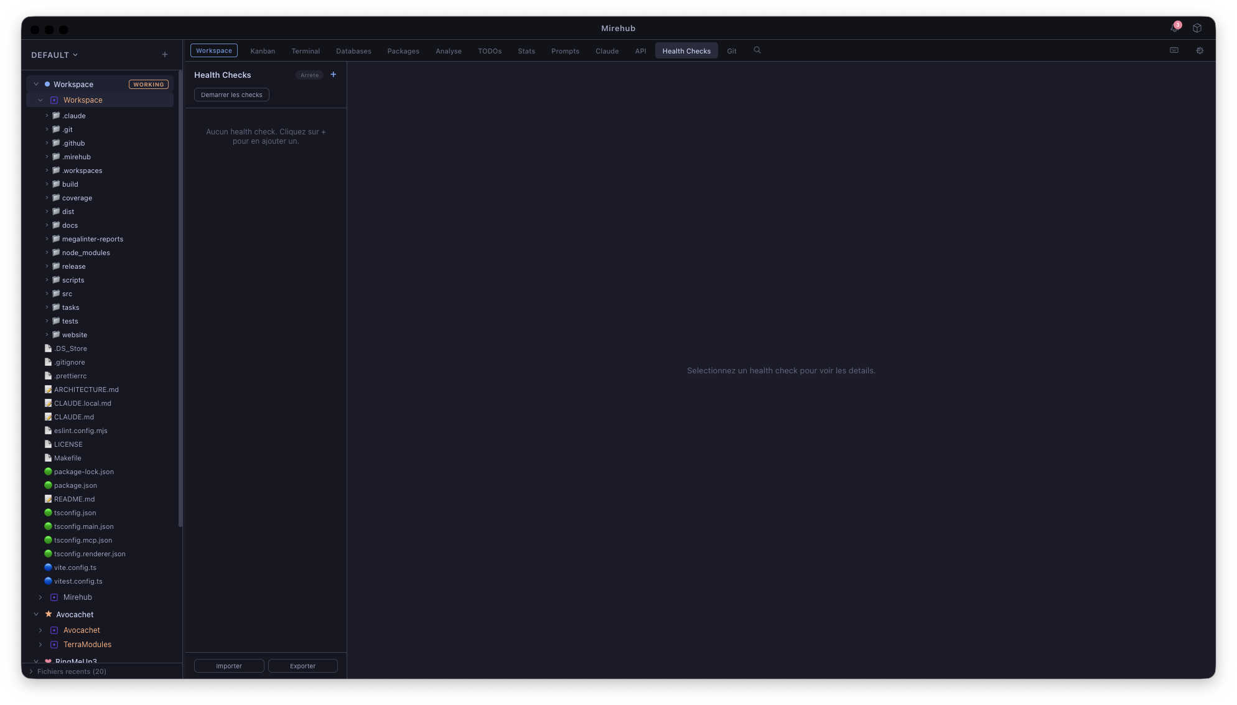Click Demarrer les checks button

(x=231, y=95)
